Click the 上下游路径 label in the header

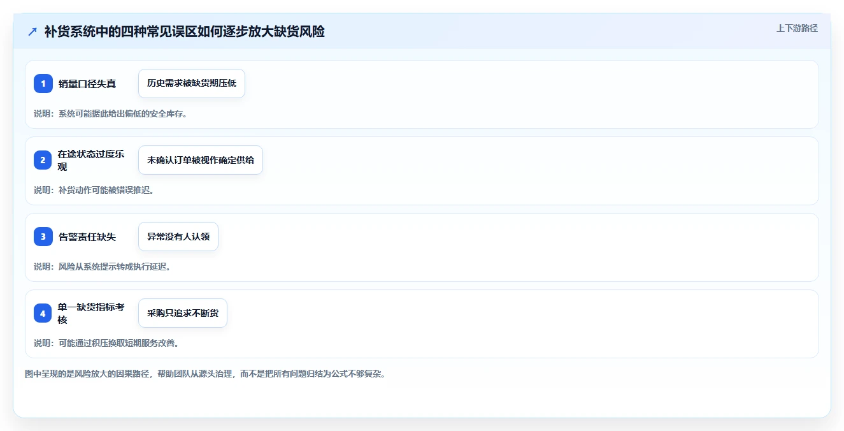pyautogui.click(x=797, y=29)
